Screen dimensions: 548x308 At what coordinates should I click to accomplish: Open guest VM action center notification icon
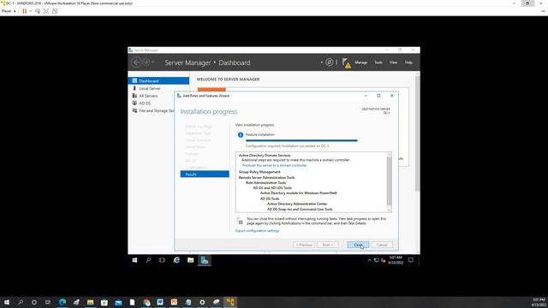click(411, 260)
